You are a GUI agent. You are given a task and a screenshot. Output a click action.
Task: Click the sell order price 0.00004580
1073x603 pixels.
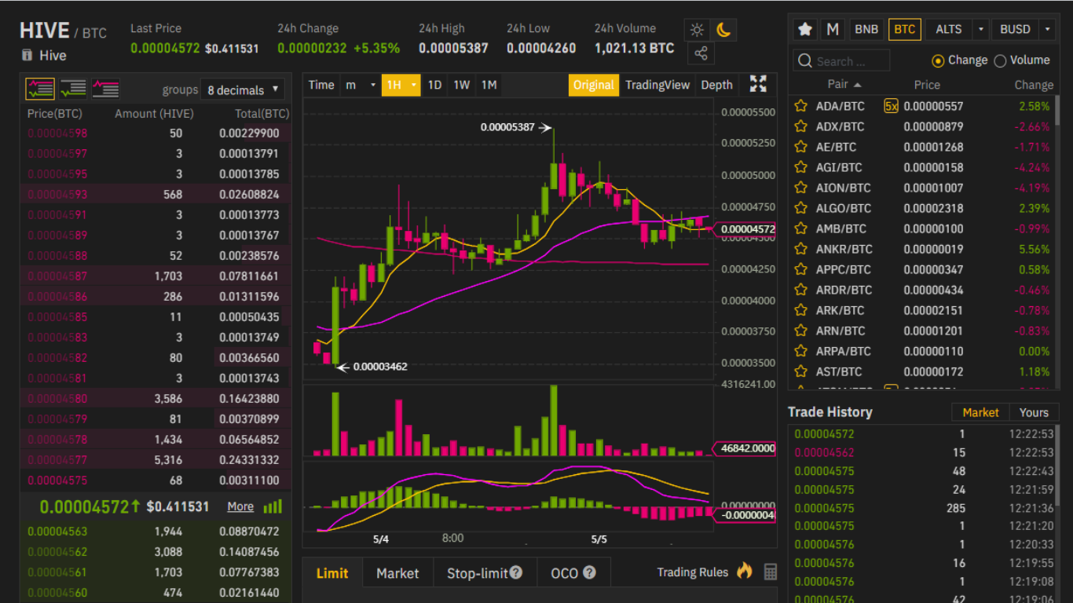(x=57, y=398)
